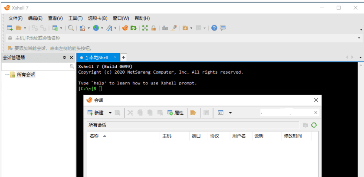Click the globe encoding icon
Viewport: 364px width, 177px height.
pos(96,28)
